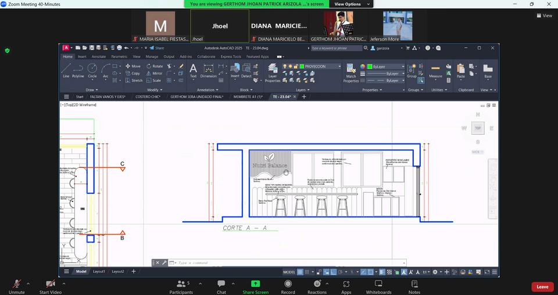This screenshot has width=558, height=295.
Task: Create a Group from objects
Action: [412, 71]
